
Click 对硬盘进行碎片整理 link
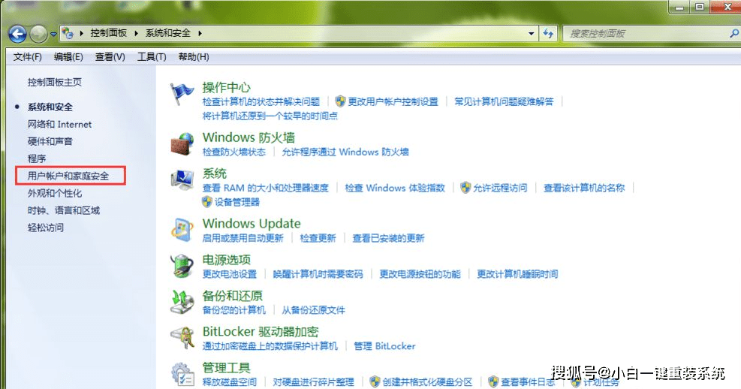[x=313, y=382]
